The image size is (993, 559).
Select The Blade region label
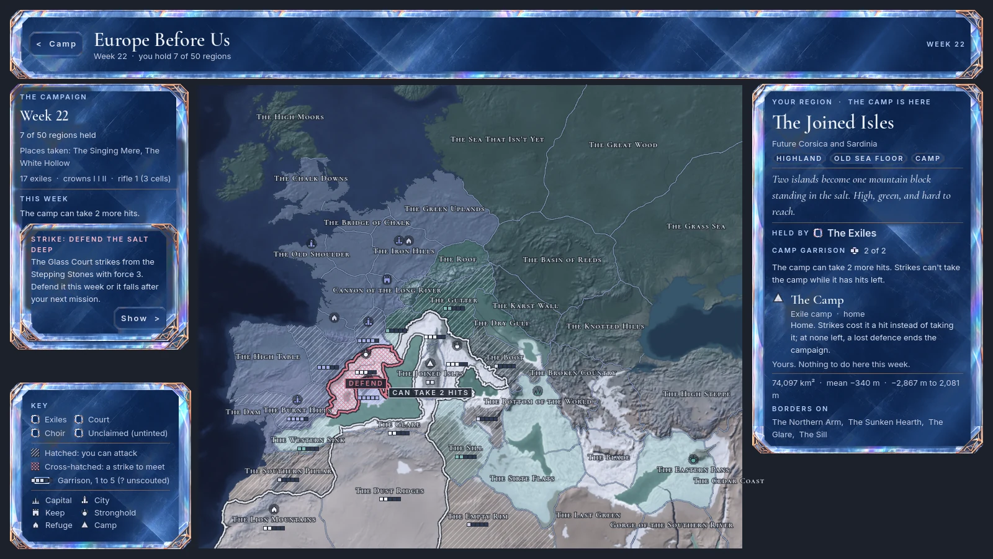click(x=609, y=457)
